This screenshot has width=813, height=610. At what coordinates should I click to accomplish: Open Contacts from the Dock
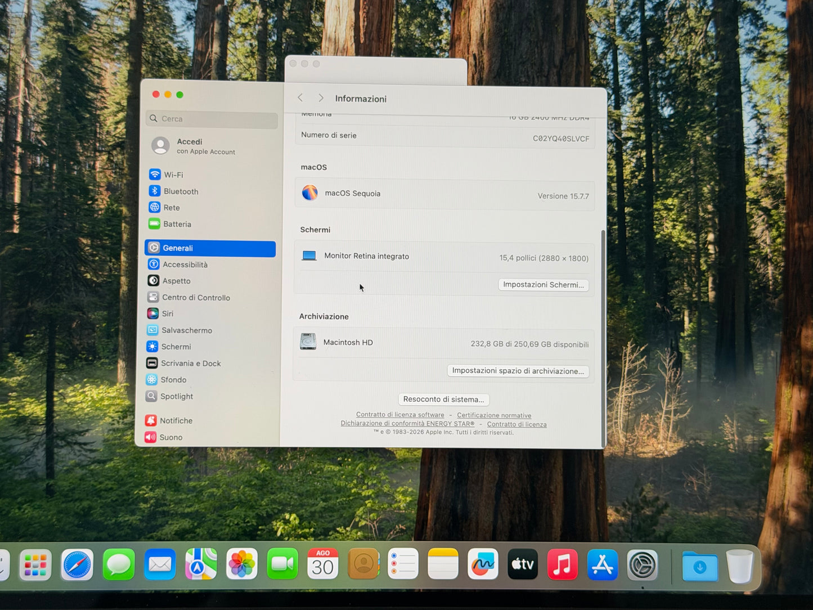[363, 564]
